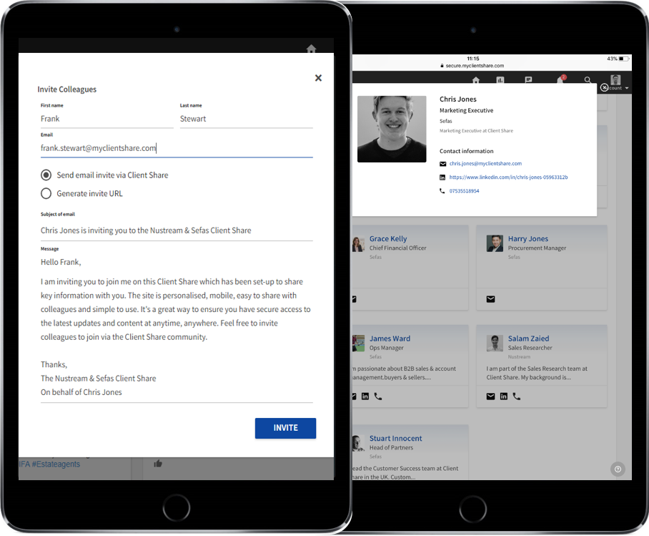This screenshot has width=649, height=536.
Task: Click Harry Jones's email envelope icon
Action: click(491, 298)
